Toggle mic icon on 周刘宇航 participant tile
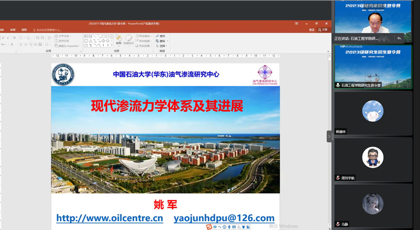 click(338, 178)
